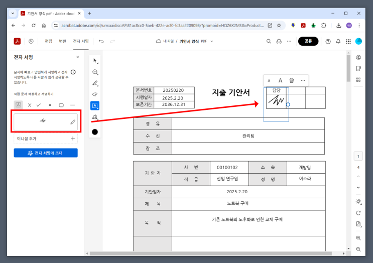Click the vertical scrollbar thumb
The width and height of the screenshot is (373, 263).
348,68
